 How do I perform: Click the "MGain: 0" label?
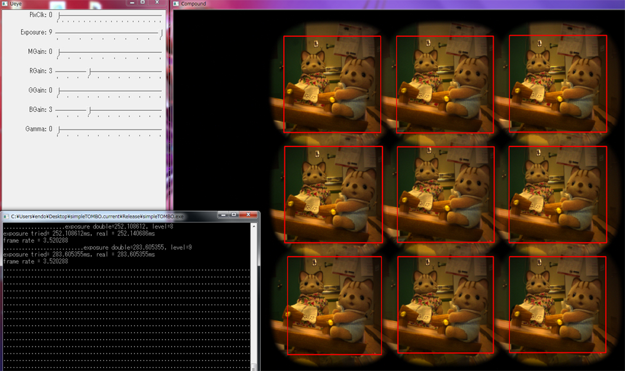(40, 51)
